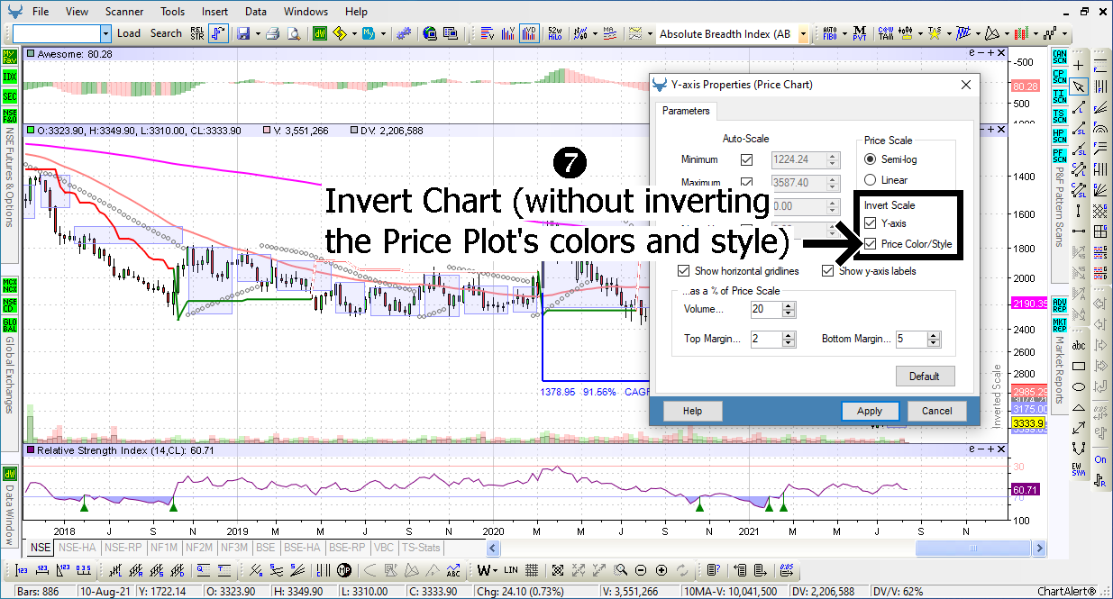
Task: Open the Insert menu
Action: click(214, 12)
